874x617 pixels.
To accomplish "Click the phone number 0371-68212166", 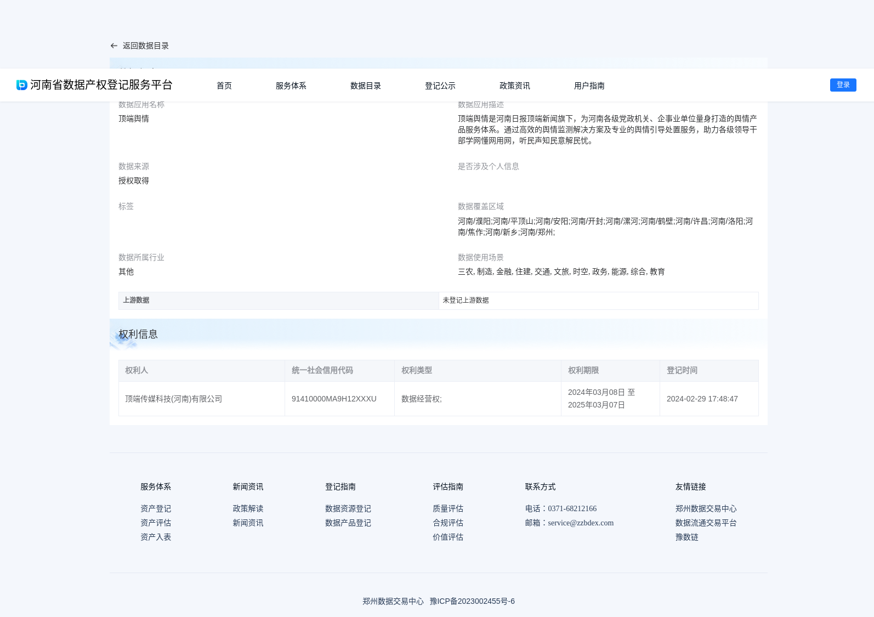I will pos(572,509).
